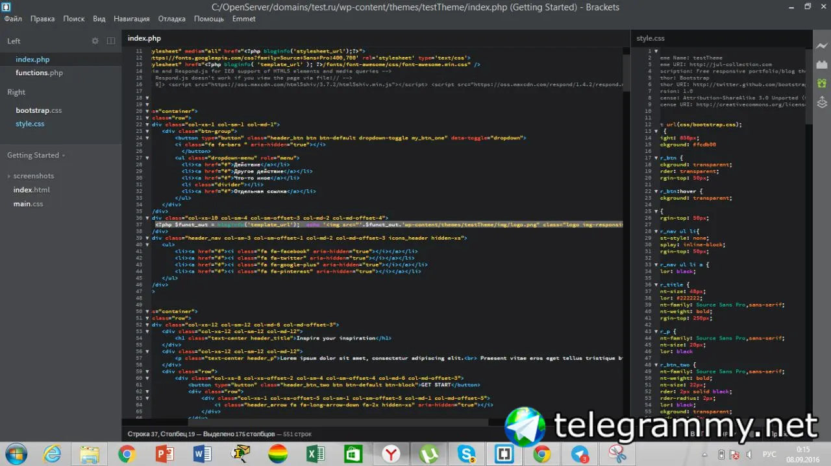The width and height of the screenshot is (831, 466).
Task: Toggle split view icon in sidebar
Action: coord(111,41)
